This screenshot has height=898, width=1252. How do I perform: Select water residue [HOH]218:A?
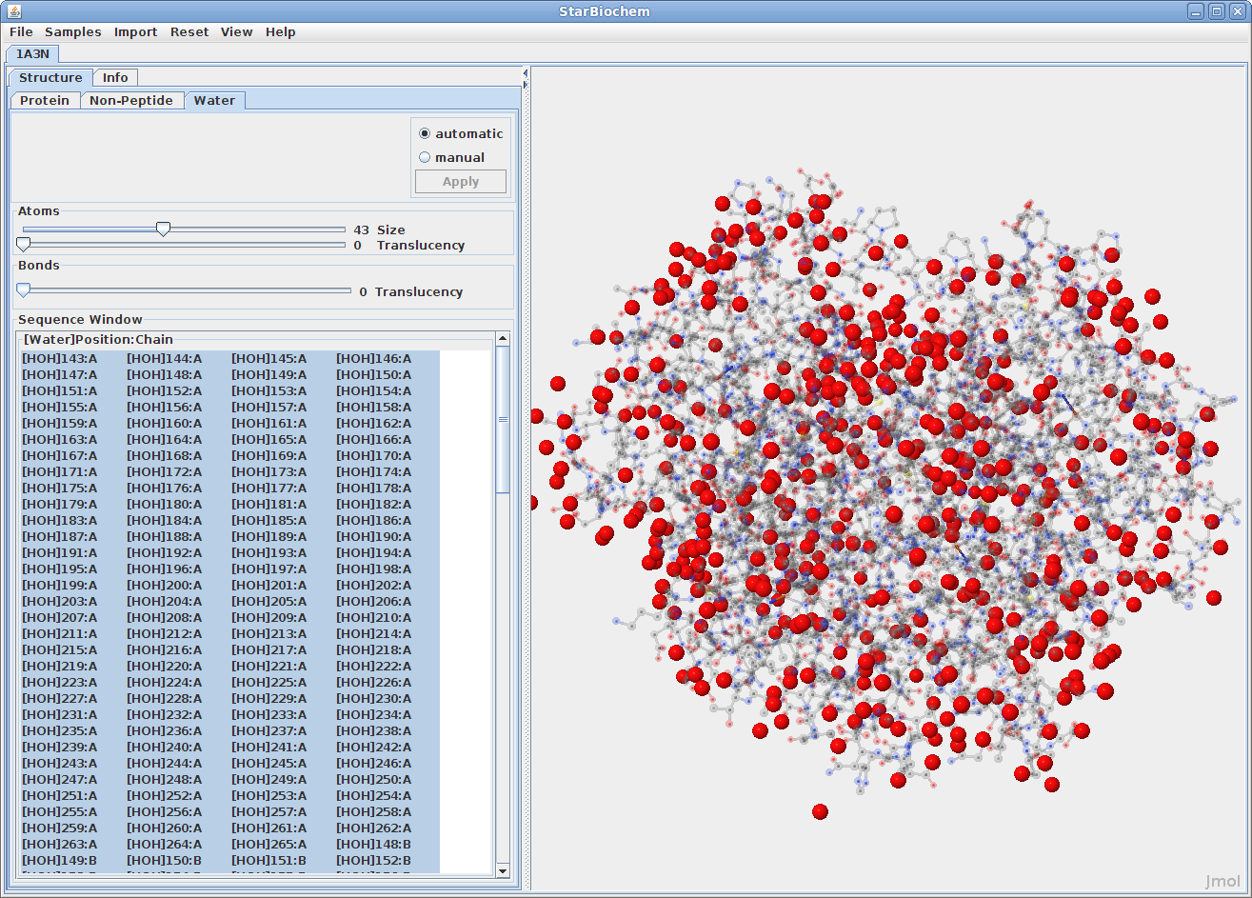[374, 649]
